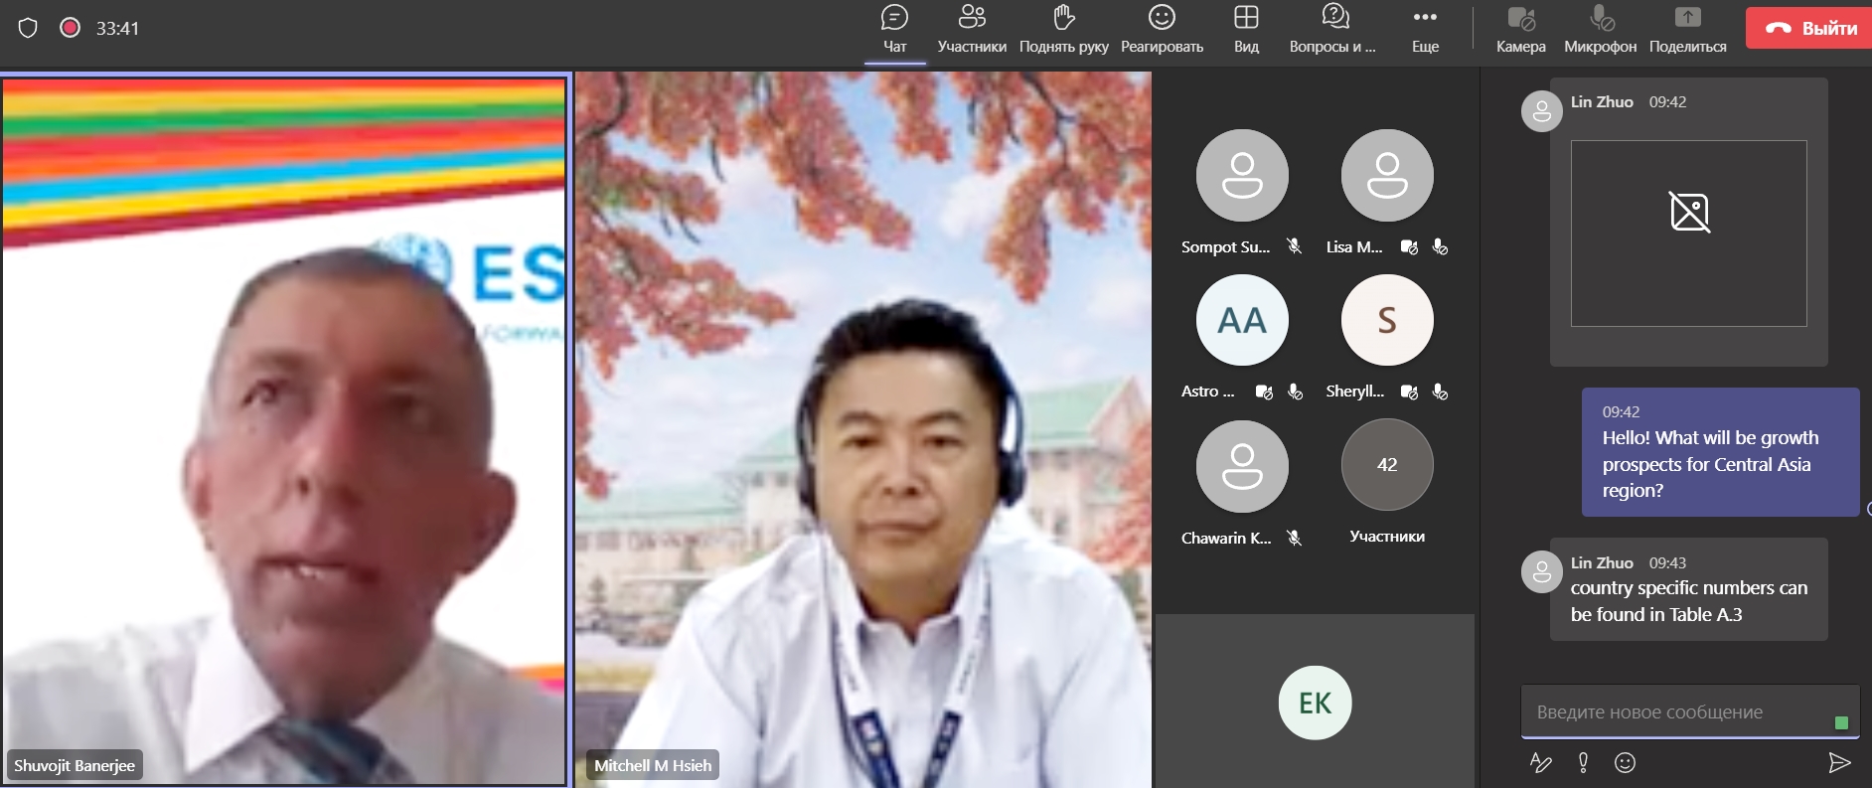Click Поднять руку to raise hand
1872x788 pixels.
coord(1063,30)
